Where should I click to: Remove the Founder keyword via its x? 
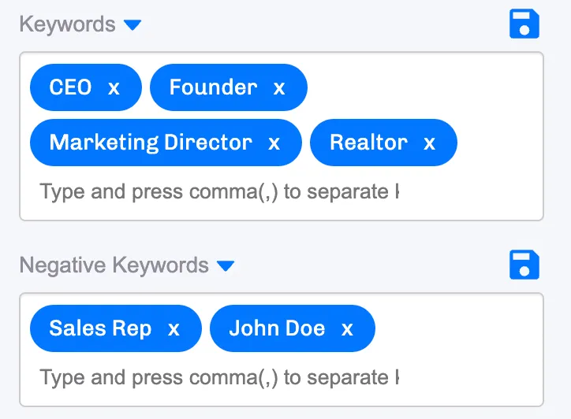click(x=279, y=87)
